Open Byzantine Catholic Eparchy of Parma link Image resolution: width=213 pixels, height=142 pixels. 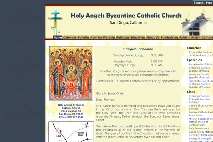(x=199, y=70)
